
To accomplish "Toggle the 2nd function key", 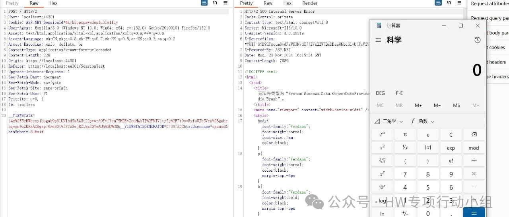I will 382,134.
